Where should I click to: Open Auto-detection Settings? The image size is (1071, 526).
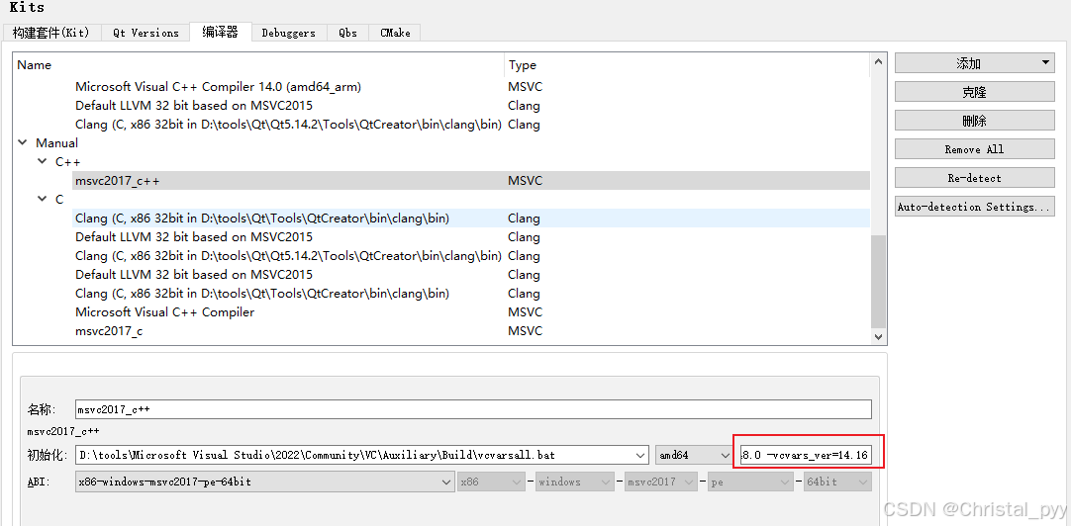coord(974,207)
